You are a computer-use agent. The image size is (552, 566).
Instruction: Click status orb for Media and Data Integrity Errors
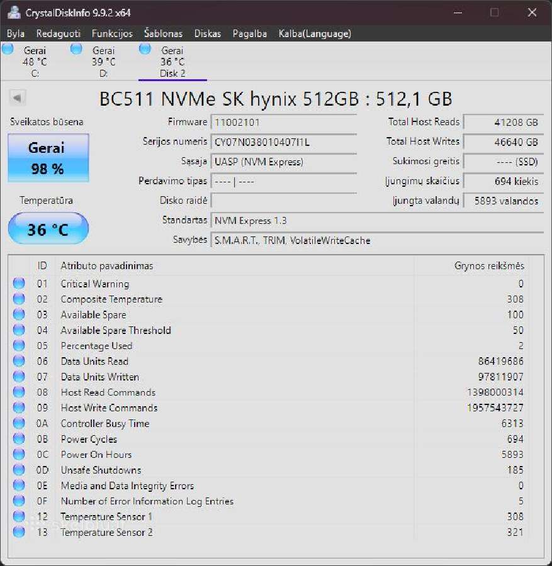tap(19, 485)
